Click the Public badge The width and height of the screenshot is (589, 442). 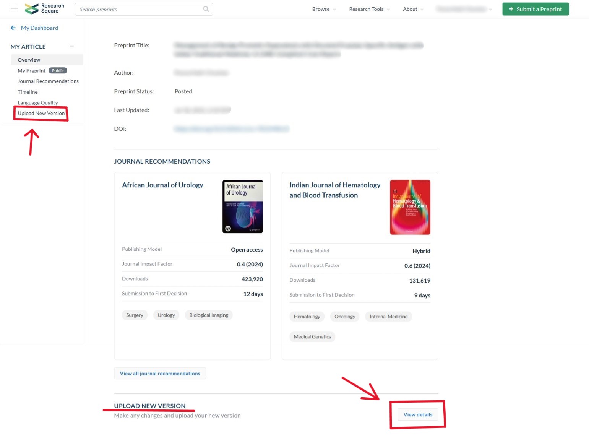point(58,71)
